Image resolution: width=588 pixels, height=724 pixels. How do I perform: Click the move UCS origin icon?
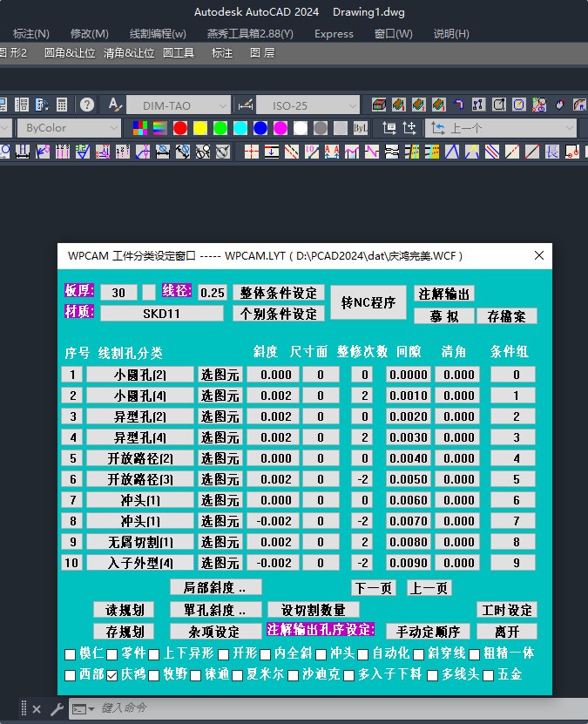pos(409,128)
